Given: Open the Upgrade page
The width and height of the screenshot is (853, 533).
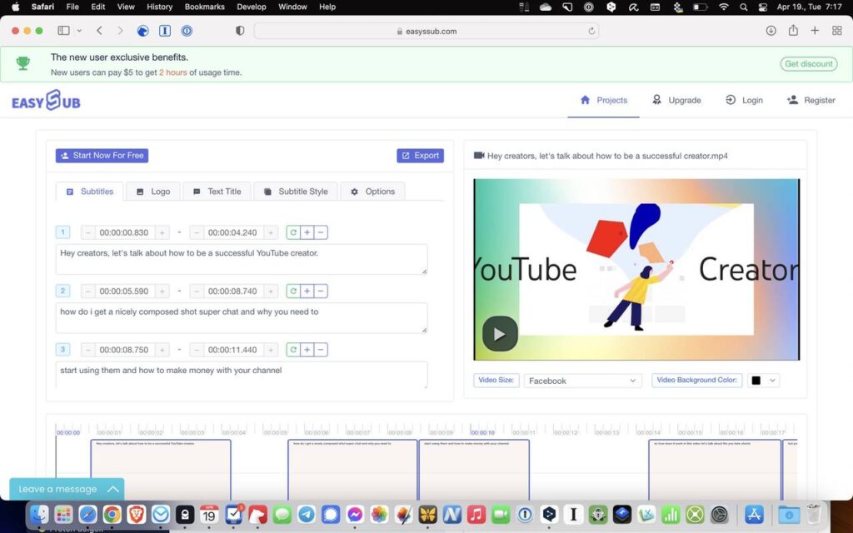Looking at the screenshot, I should click(676, 100).
